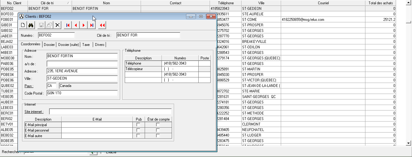The image size is (412, 157).
Task: Click into the Clé de tri field
Action: 148,35
